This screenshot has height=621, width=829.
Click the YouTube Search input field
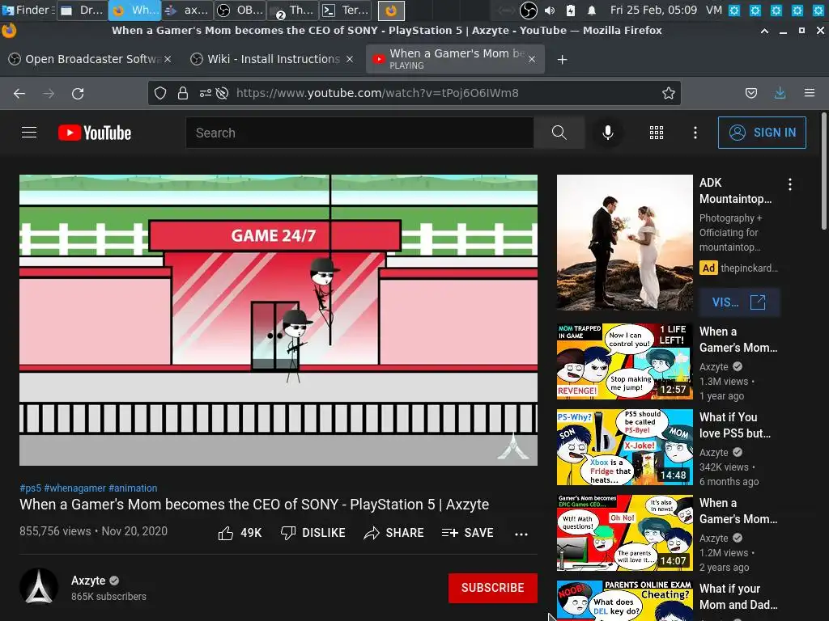(x=359, y=133)
